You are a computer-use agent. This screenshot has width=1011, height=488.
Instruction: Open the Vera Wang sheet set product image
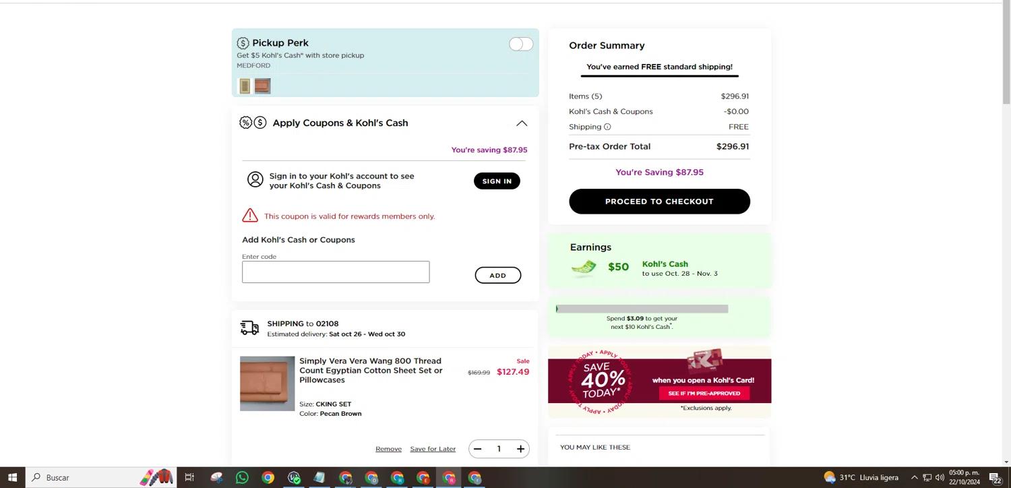coord(268,384)
